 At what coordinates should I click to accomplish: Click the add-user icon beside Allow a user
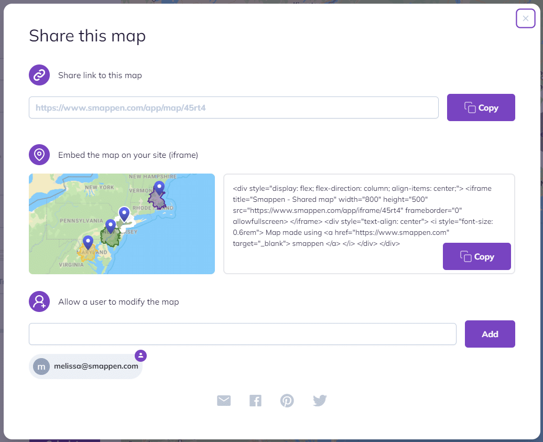(39, 301)
